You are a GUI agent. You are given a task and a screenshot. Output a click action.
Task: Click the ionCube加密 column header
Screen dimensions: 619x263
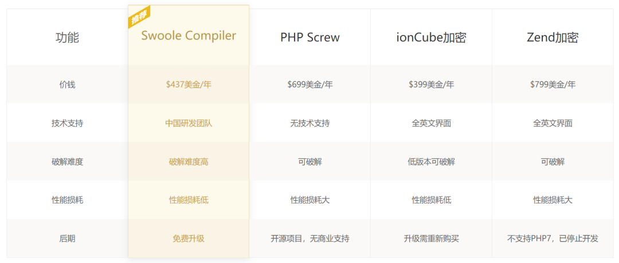[431, 38]
